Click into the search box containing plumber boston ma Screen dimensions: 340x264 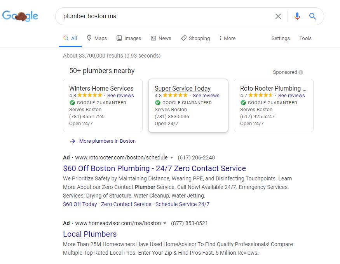(x=165, y=16)
